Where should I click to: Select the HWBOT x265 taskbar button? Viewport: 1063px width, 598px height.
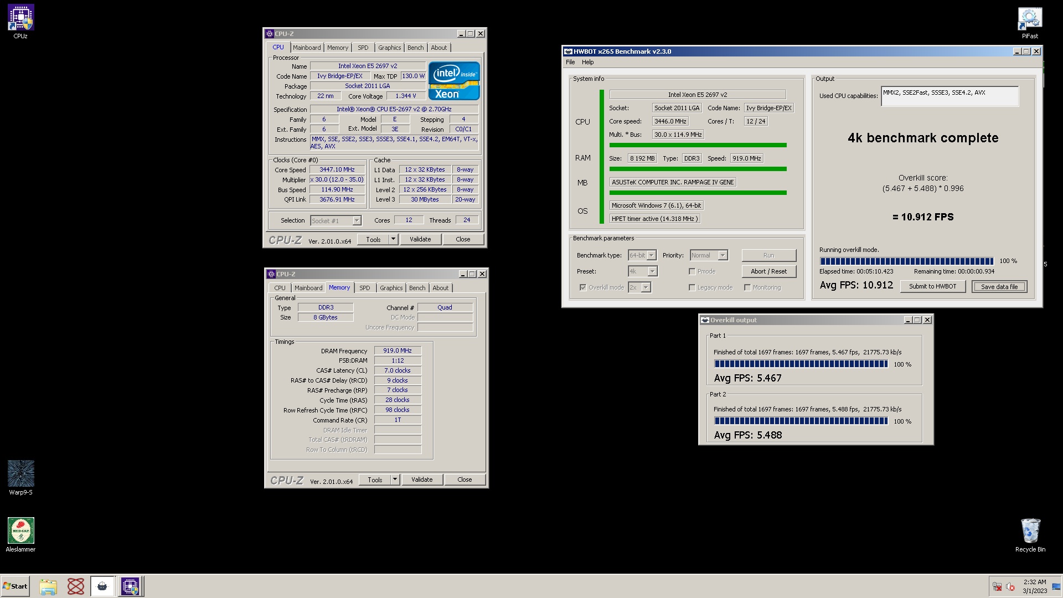(x=102, y=586)
